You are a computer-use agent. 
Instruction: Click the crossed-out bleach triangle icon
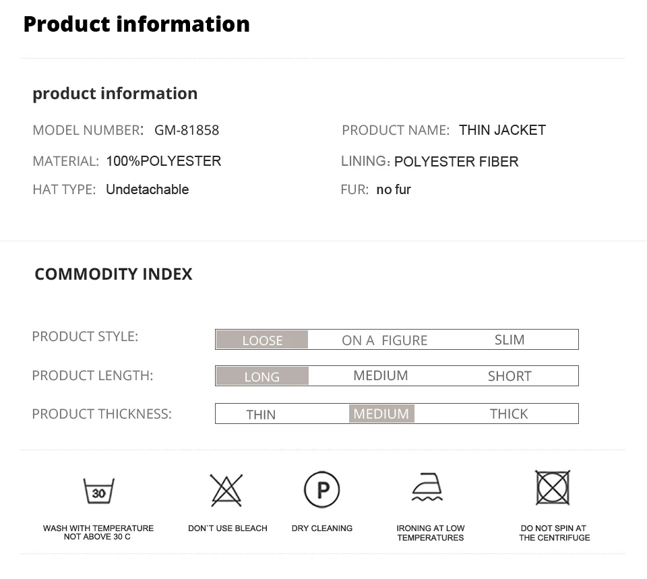tap(226, 490)
